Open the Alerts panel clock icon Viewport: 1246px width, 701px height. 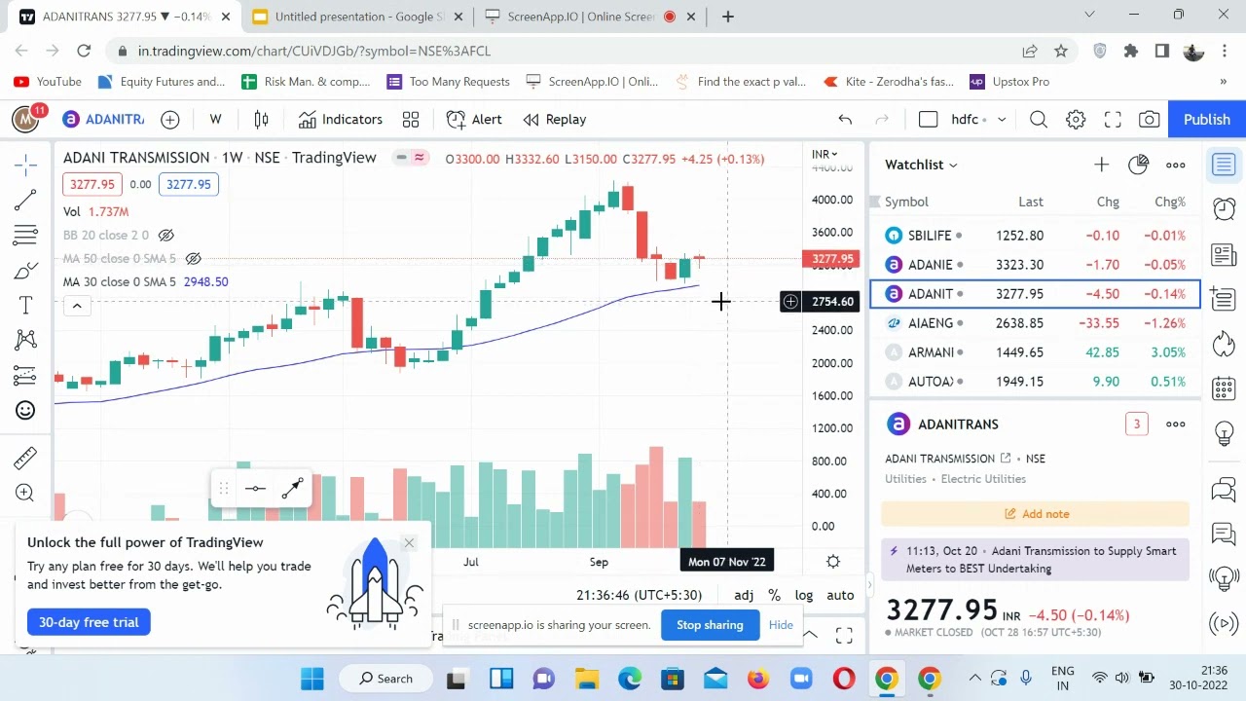1224,207
